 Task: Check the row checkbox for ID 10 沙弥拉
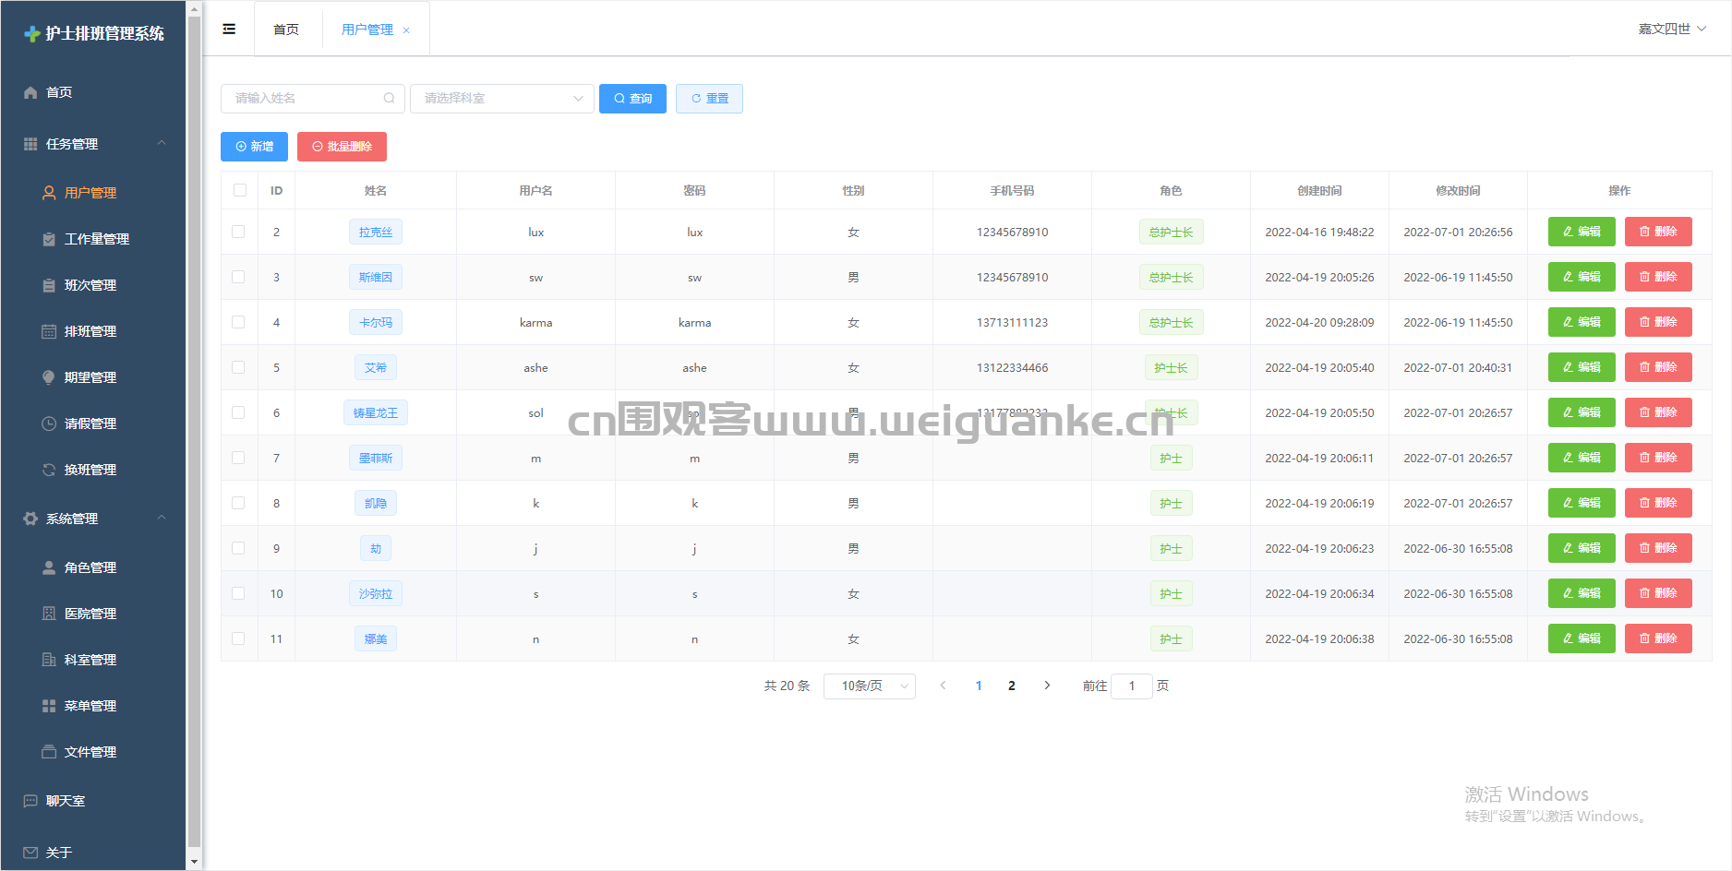238,593
